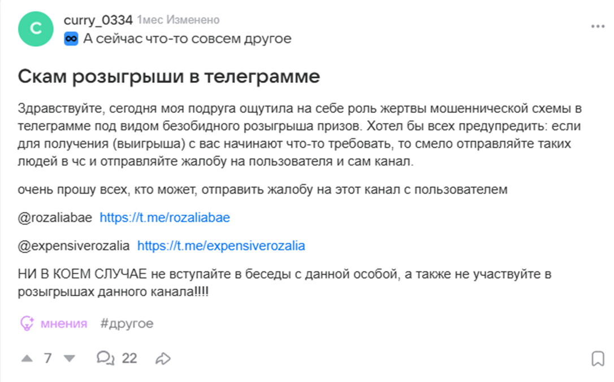Upvote the post with the up arrow

pyautogui.click(x=27, y=358)
